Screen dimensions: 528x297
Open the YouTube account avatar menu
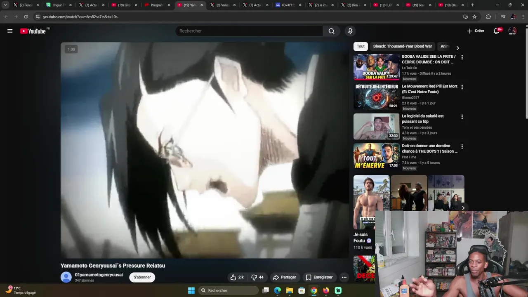point(512,31)
